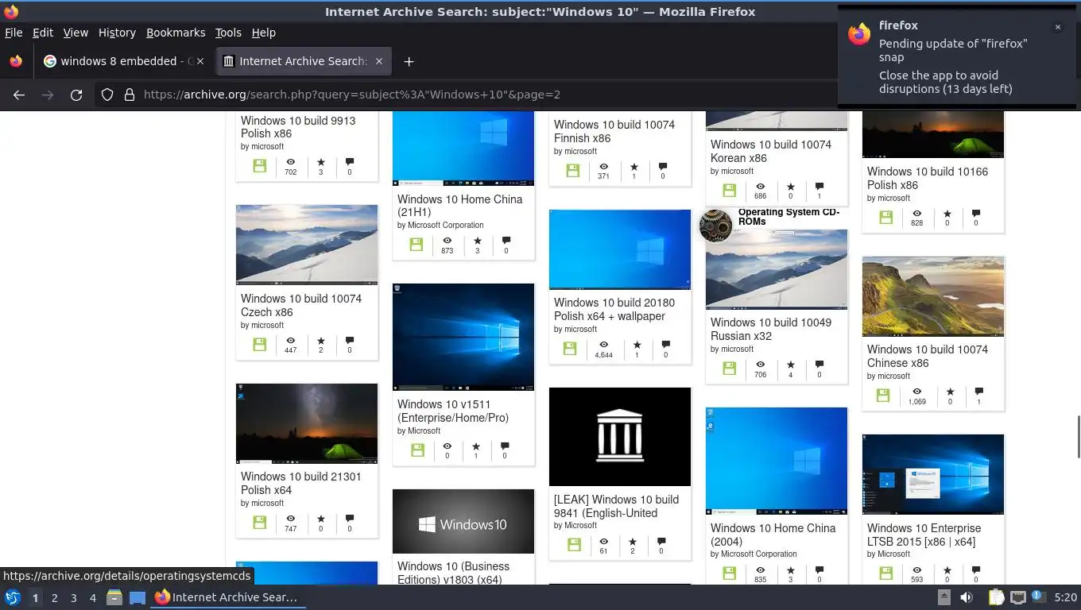Image resolution: width=1081 pixels, height=610 pixels.
Task: Click the padlock site info icon
Action: click(x=130, y=95)
